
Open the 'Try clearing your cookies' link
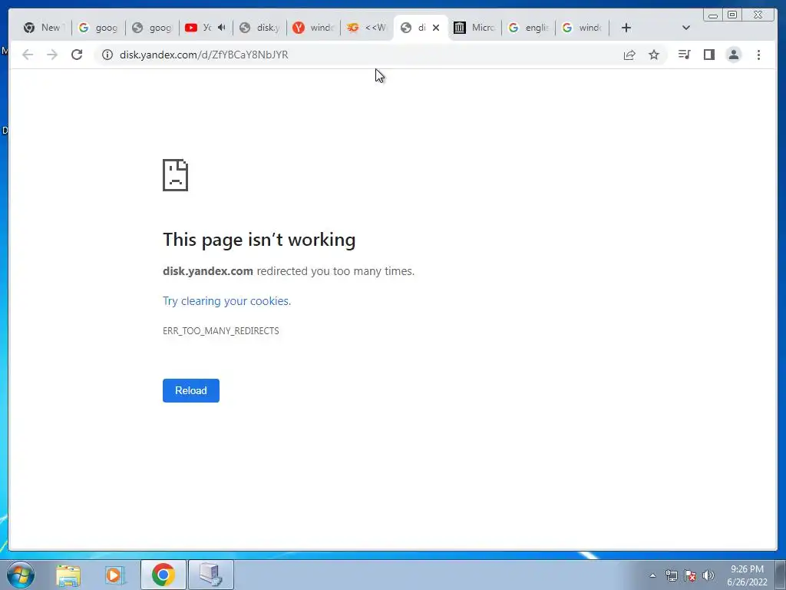226,301
